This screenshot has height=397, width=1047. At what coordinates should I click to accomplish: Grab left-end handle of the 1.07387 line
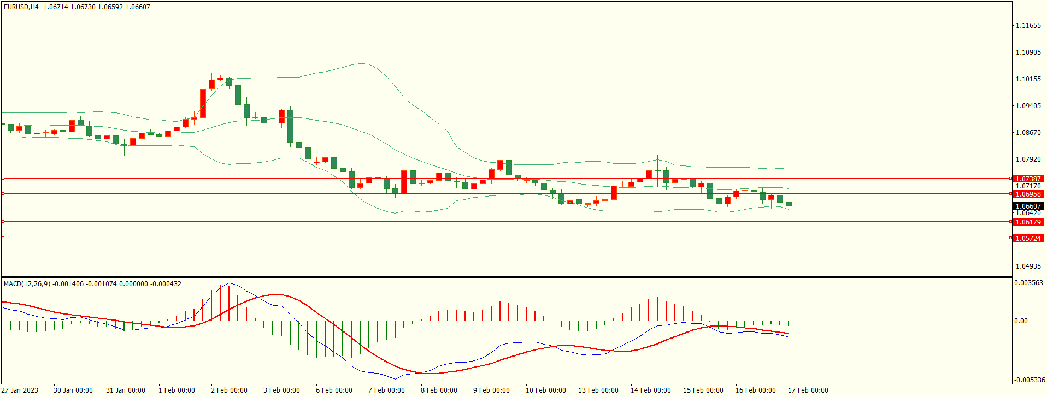click(3, 178)
